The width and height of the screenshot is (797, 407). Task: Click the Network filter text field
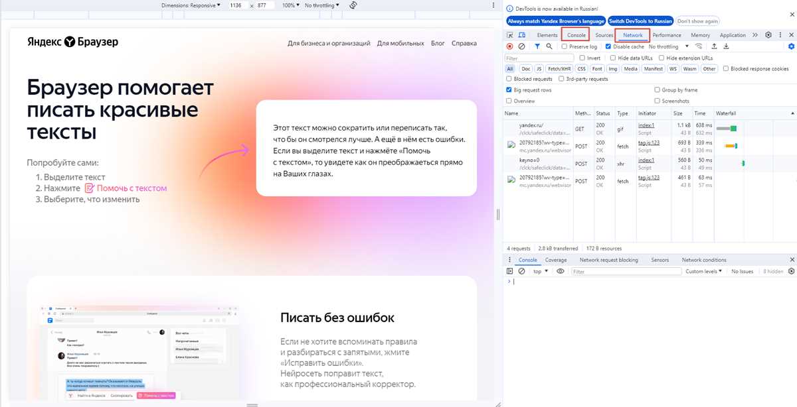pos(539,58)
